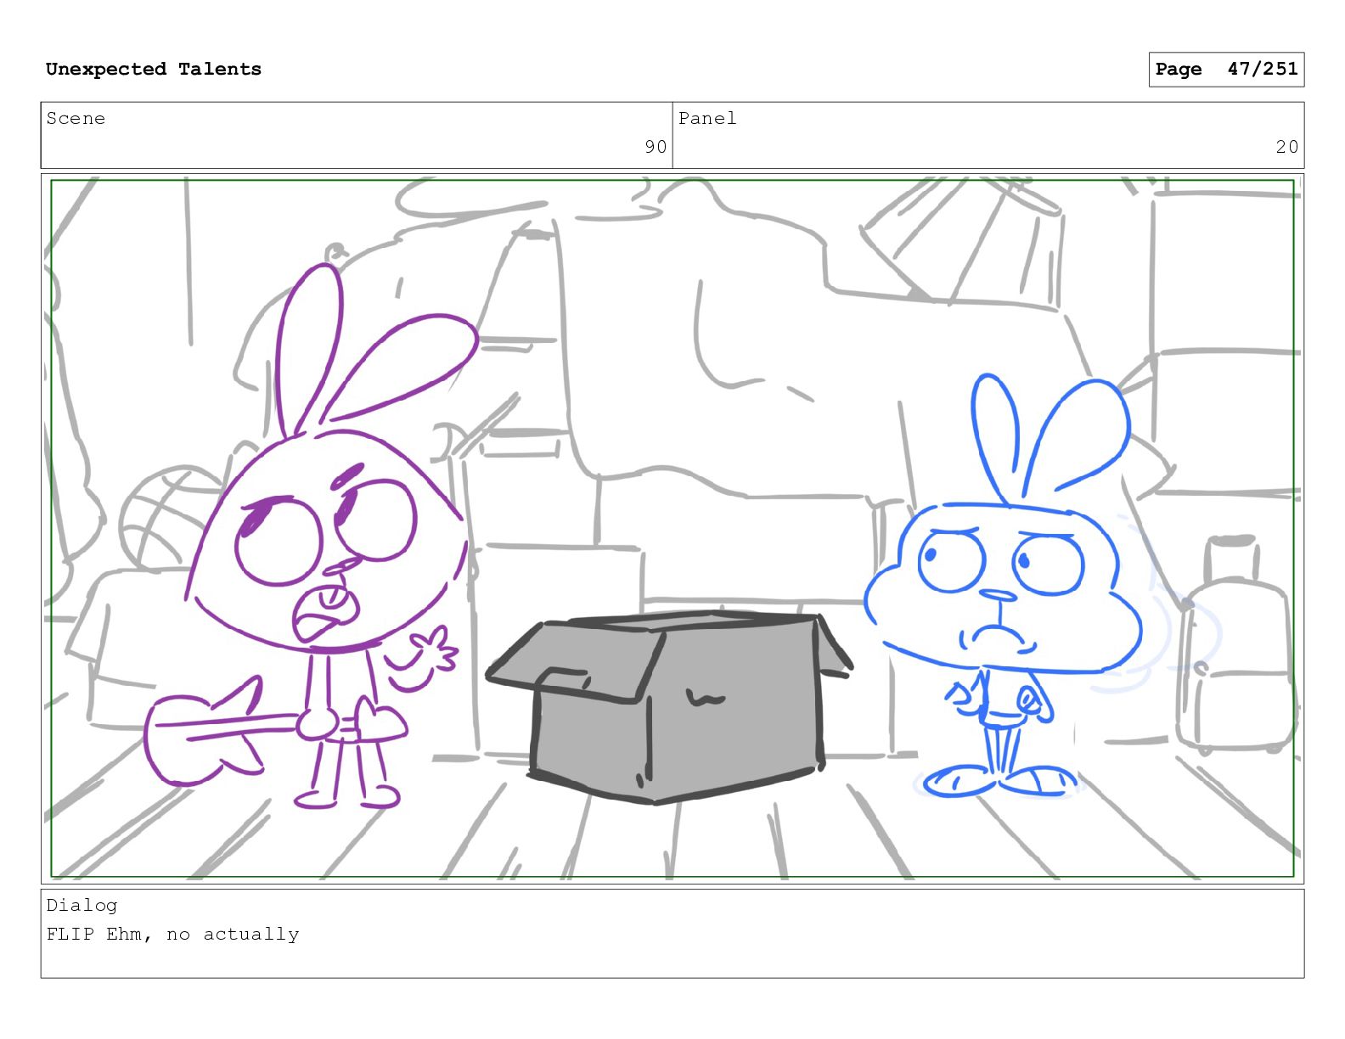Click the 'Dialog' label
This screenshot has height=1039, width=1345.
[82, 906]
